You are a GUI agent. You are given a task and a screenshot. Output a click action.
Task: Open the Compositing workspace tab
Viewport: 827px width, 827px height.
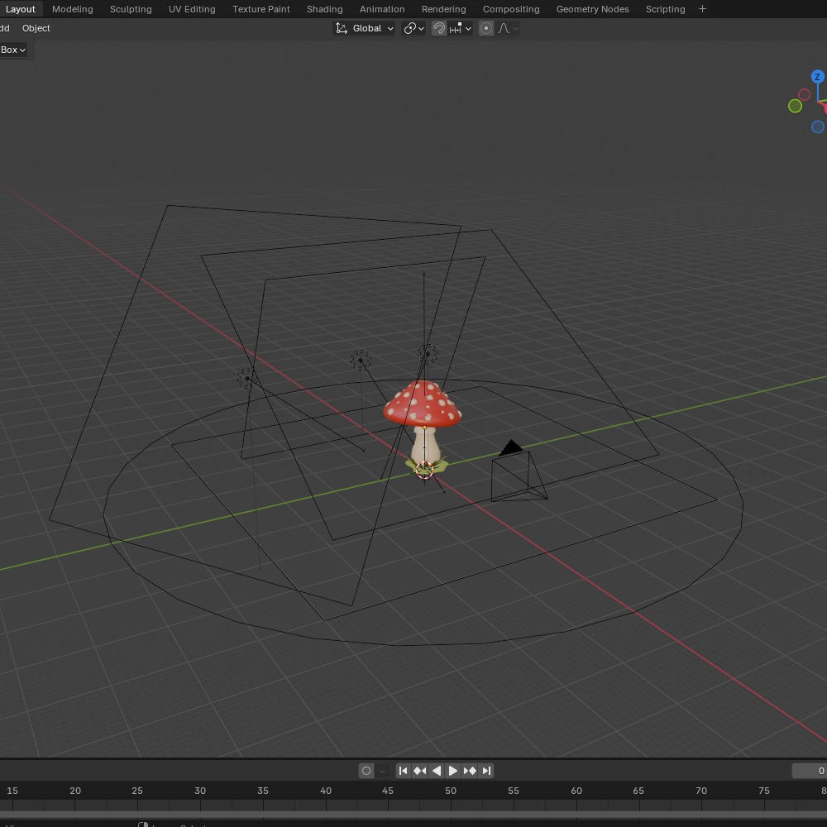tap(511, 9)
